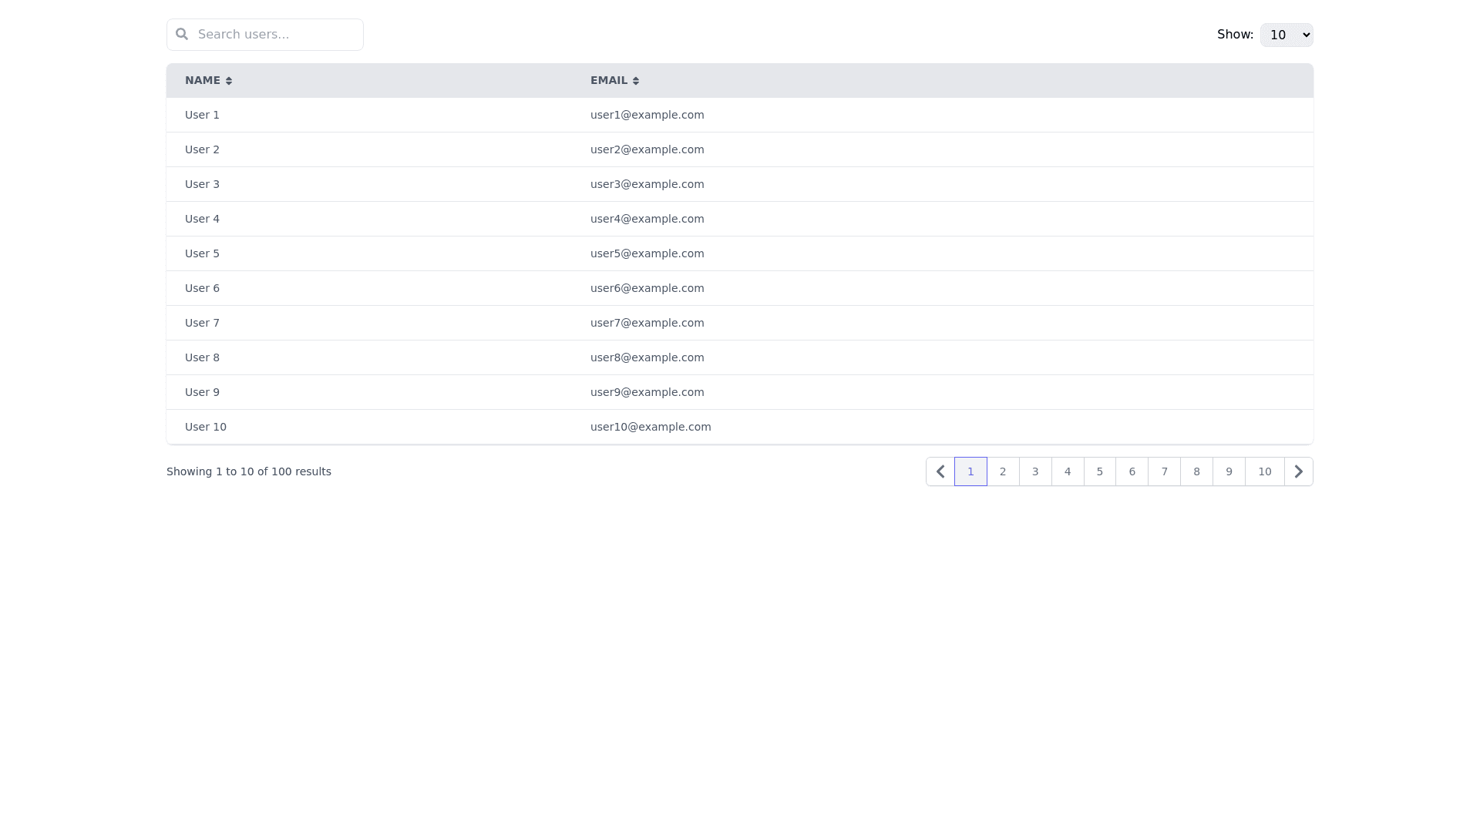Open page 7 of results
The height and width of the screenshot is (832, 1480).
point(1165,471)
